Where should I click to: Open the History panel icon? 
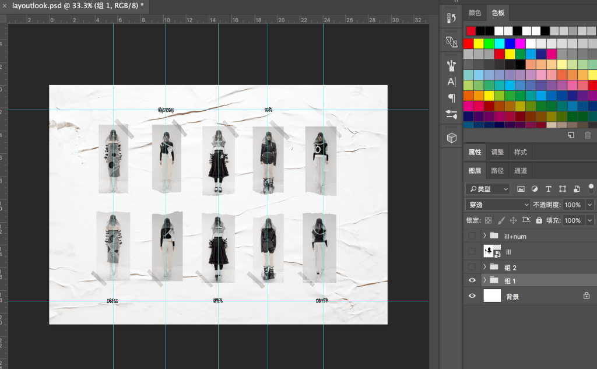451,19
